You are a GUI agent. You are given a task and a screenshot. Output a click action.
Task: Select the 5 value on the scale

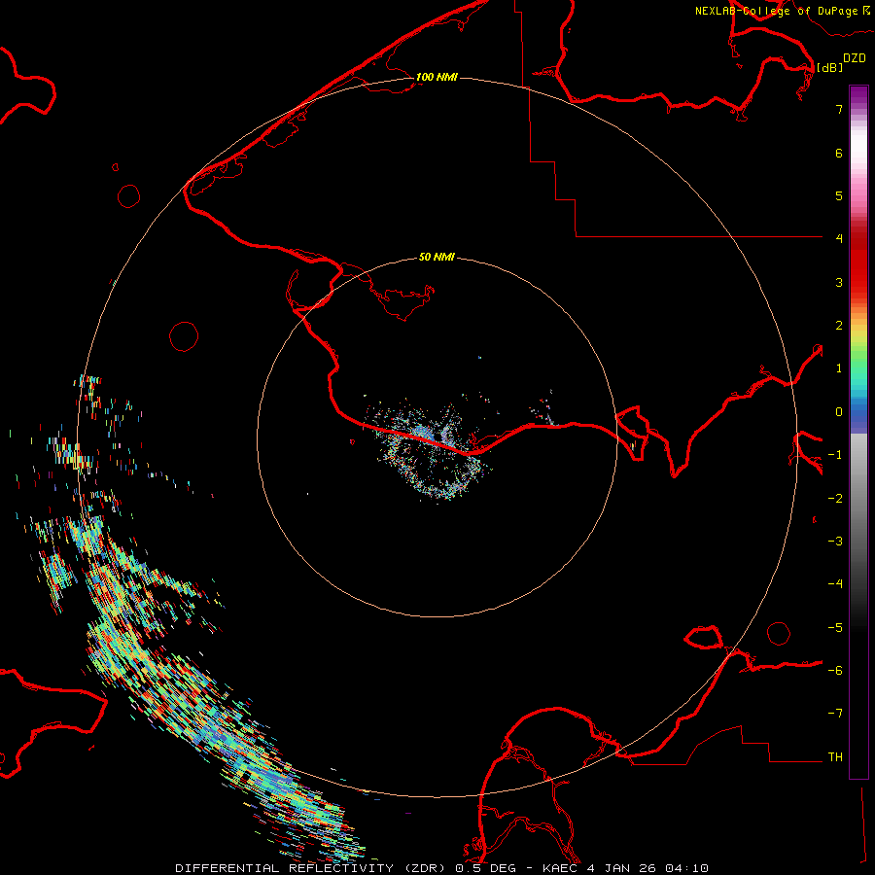point(839,195)
